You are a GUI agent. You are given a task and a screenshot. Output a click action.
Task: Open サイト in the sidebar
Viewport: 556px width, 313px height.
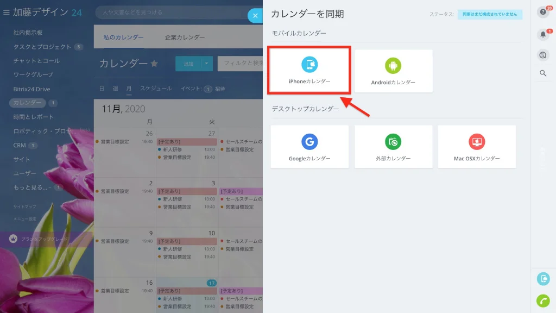click(22, 159)
